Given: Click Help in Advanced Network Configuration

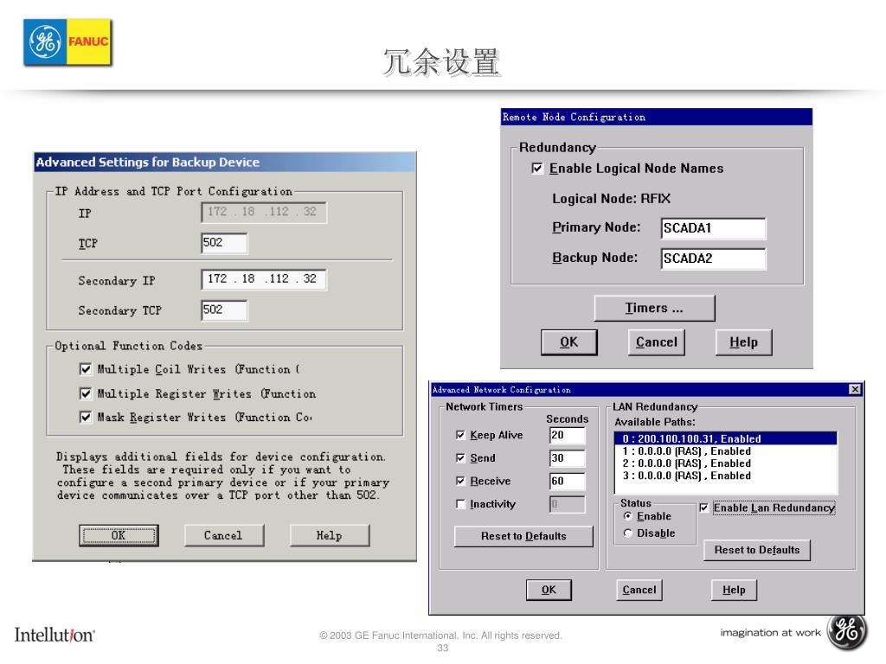Looking at the screenshot, I should click(734, 590).
